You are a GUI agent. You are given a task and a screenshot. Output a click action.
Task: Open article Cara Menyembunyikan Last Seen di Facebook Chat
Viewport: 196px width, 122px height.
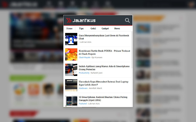pyautogui.click(x=104, y=37)
